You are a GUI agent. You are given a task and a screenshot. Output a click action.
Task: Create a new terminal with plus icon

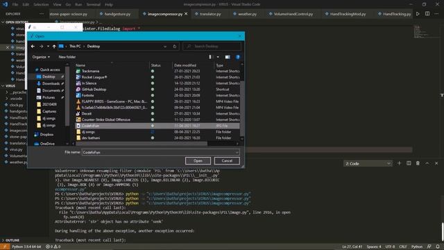pyautogui.click(x=400, y=163)
